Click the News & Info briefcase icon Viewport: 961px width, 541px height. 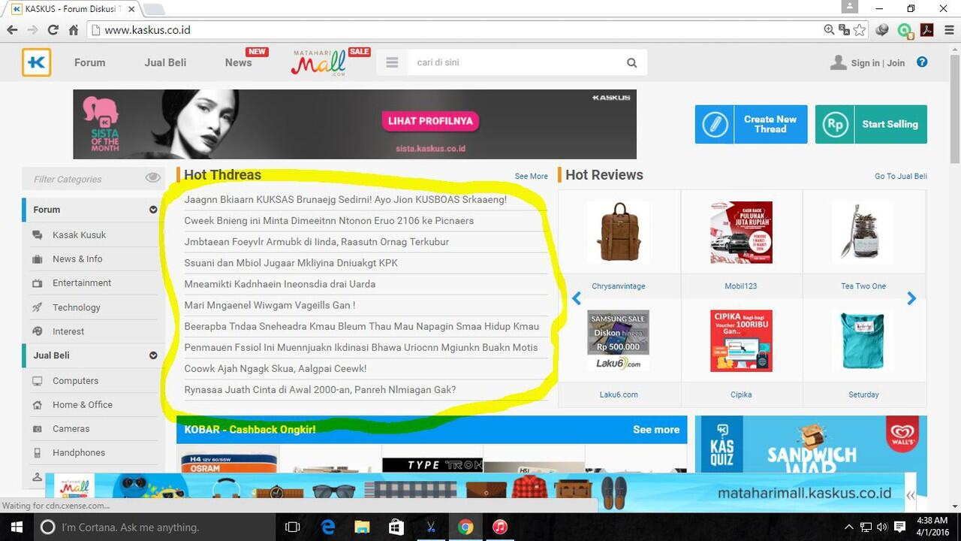click(x=38, y=259)
